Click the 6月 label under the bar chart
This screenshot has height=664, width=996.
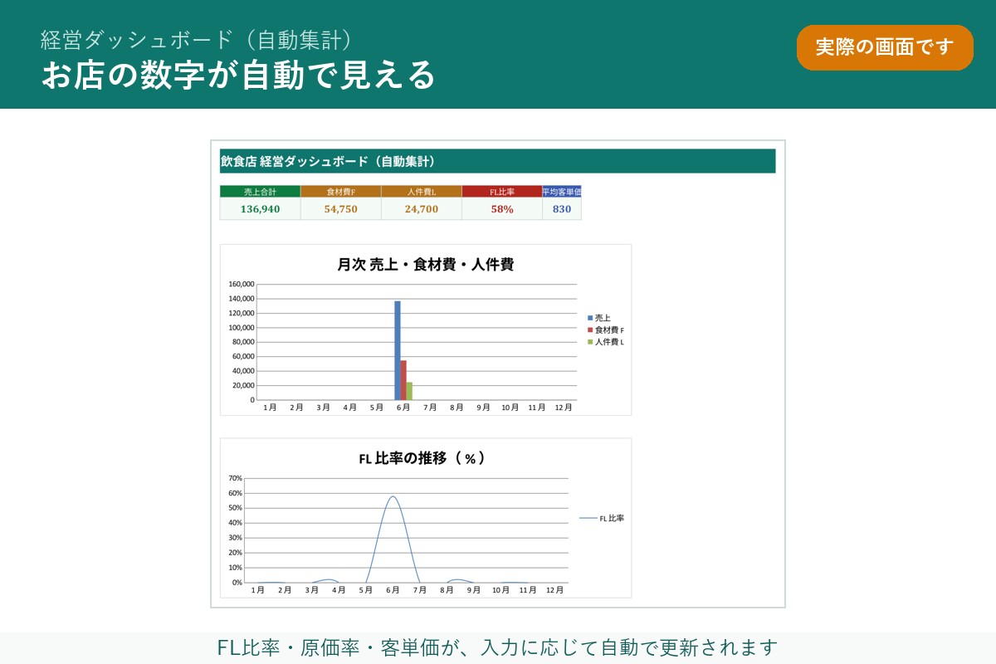403,408
